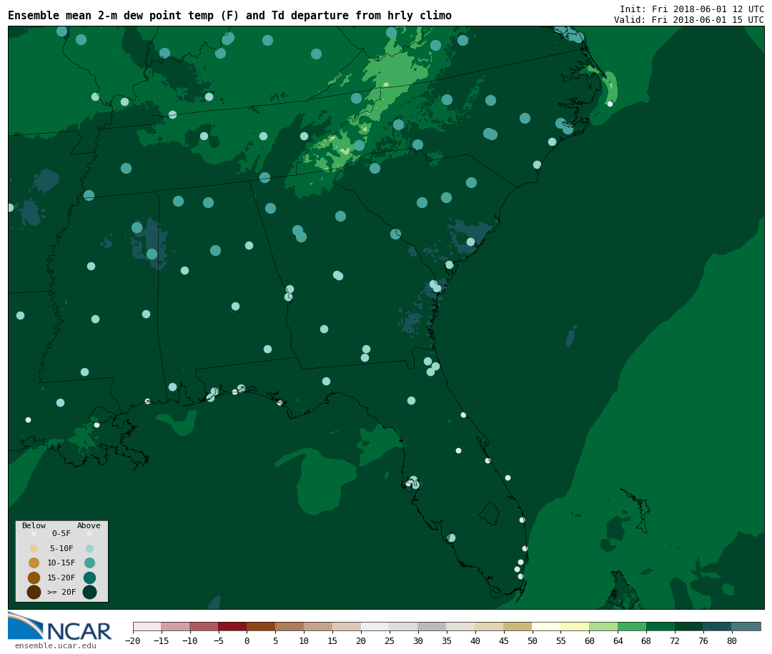Click the 'Valid: Fri 2018-06-01 15 UTC' text
The width and height of the screenshot is (772, 654).
(x=688, y=20)
